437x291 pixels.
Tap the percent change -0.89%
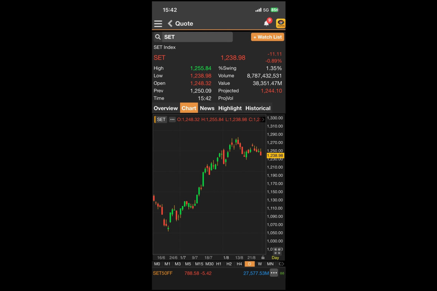coord(273,61)
